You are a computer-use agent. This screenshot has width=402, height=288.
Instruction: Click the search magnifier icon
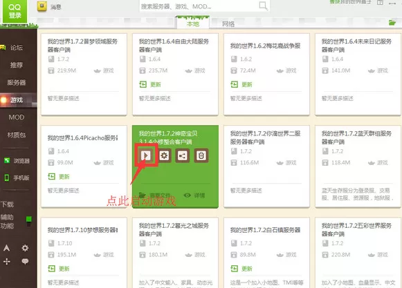coord(264,6)
